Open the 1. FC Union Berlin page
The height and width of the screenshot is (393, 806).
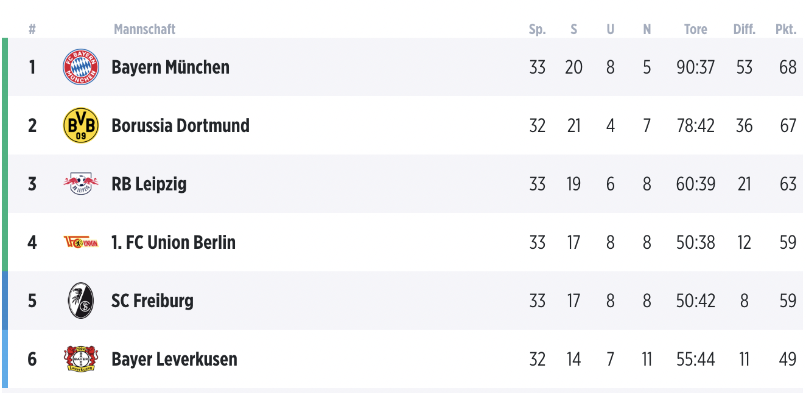point(173,242)
